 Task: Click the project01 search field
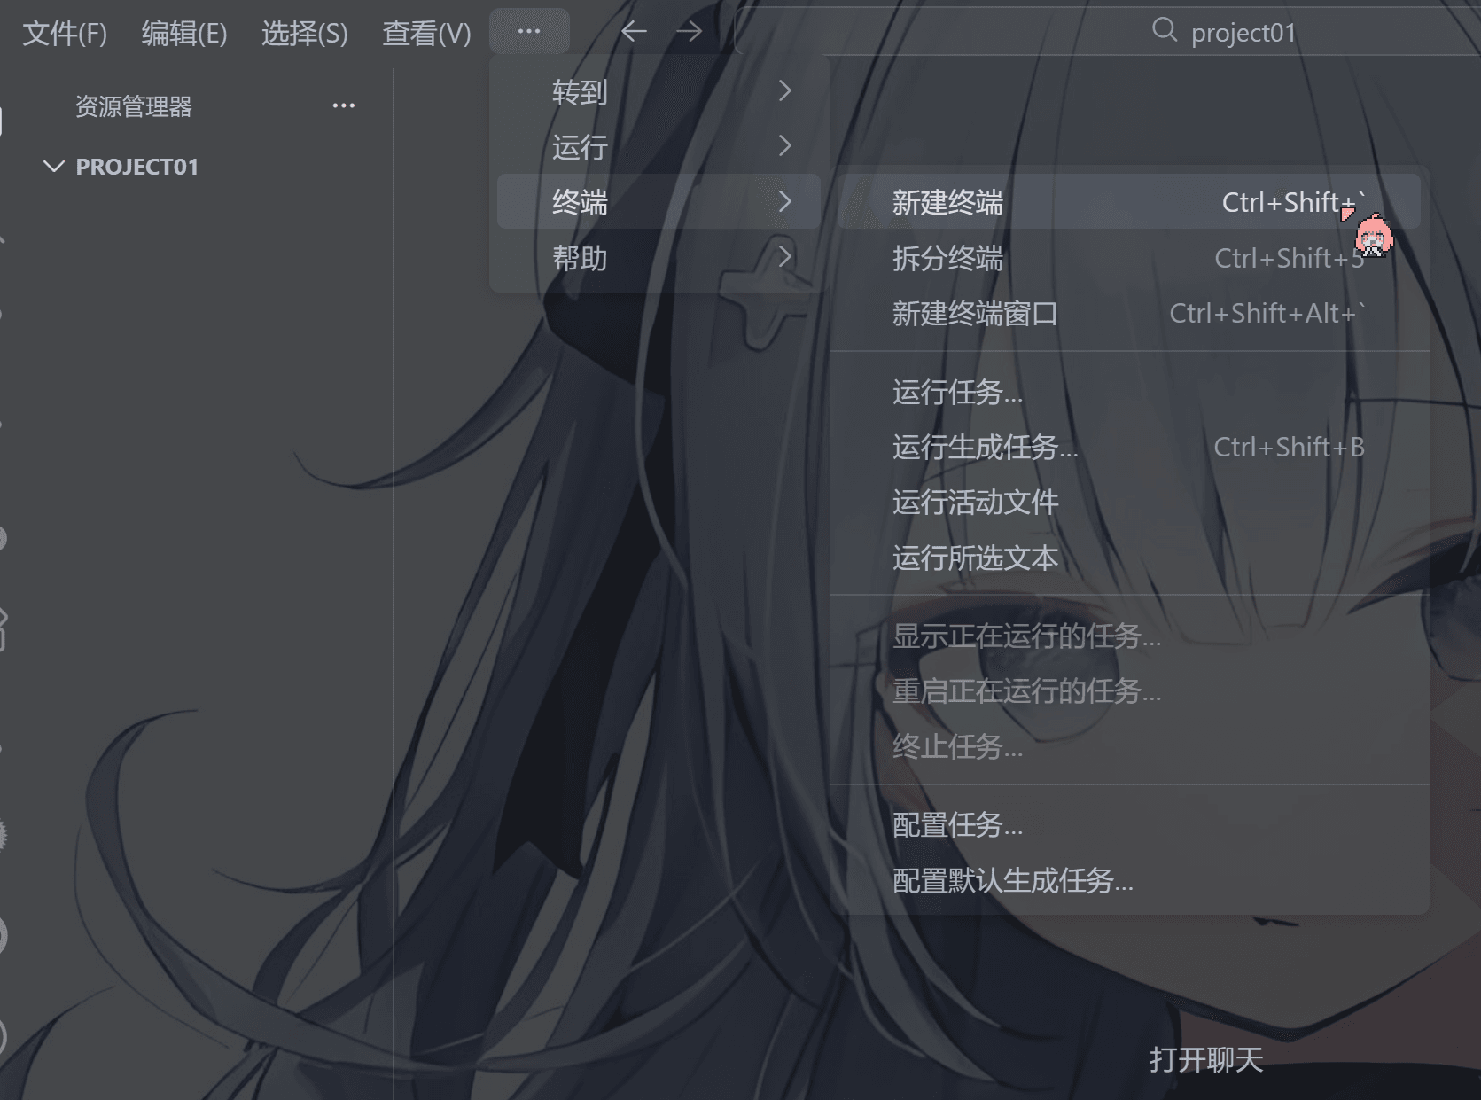pyautogui.click(x=1108, y=32)
